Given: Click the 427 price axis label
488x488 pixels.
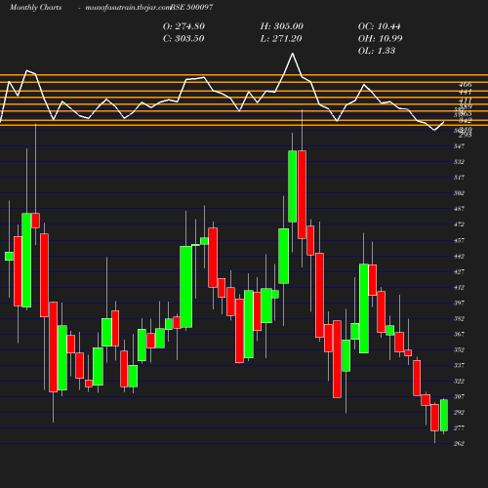Looking at the screenshot, I should (x=459, y=271).
